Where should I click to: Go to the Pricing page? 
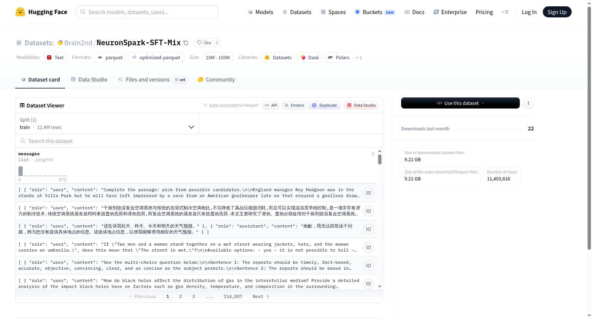(484, 12)
